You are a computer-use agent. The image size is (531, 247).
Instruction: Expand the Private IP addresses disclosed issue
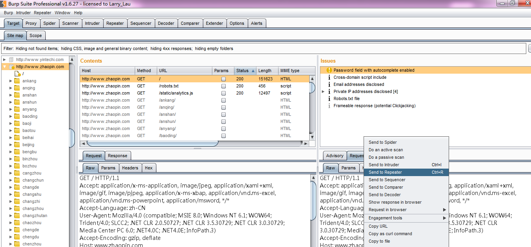323,91
